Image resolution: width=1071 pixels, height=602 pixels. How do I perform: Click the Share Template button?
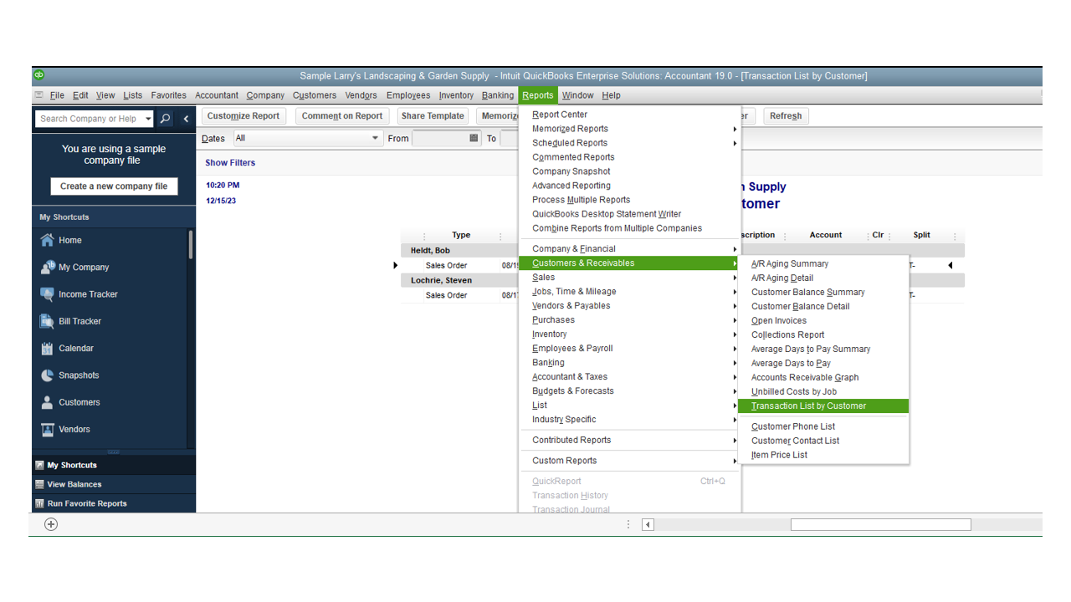click(433, 116)
